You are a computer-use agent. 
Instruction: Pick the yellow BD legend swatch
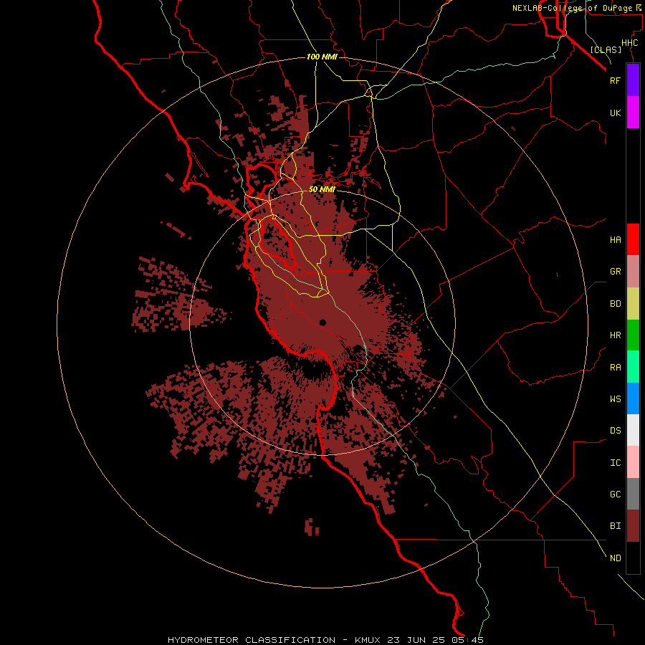633,304
